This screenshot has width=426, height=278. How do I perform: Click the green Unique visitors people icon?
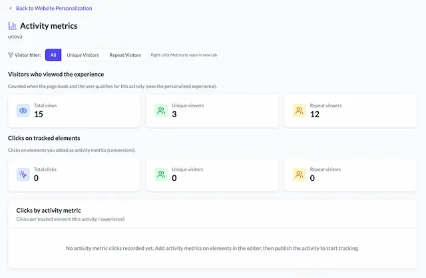[x=161, y=175]
